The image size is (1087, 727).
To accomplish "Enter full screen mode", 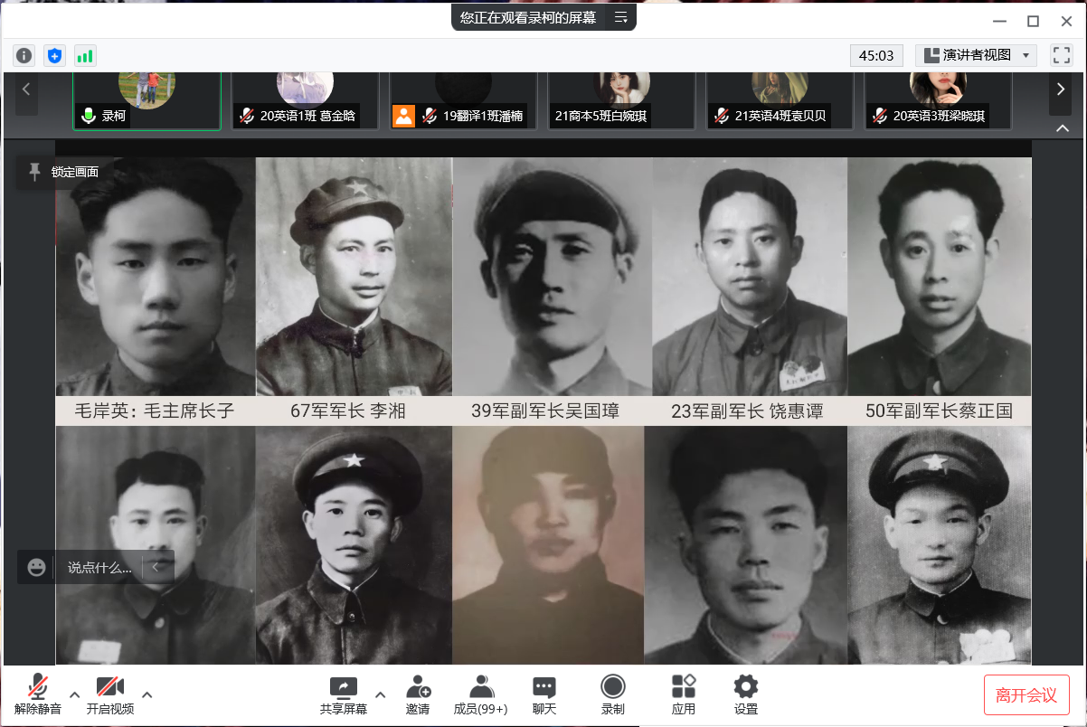I will [x=1061, y=55].
